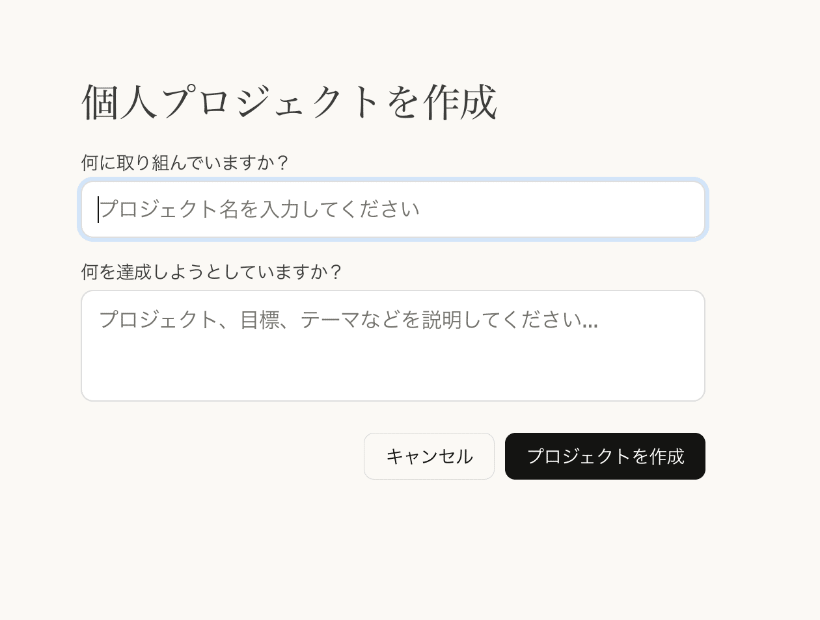Dismiss the dialog using キャンセル
The image size is (820, 620).
429,456
